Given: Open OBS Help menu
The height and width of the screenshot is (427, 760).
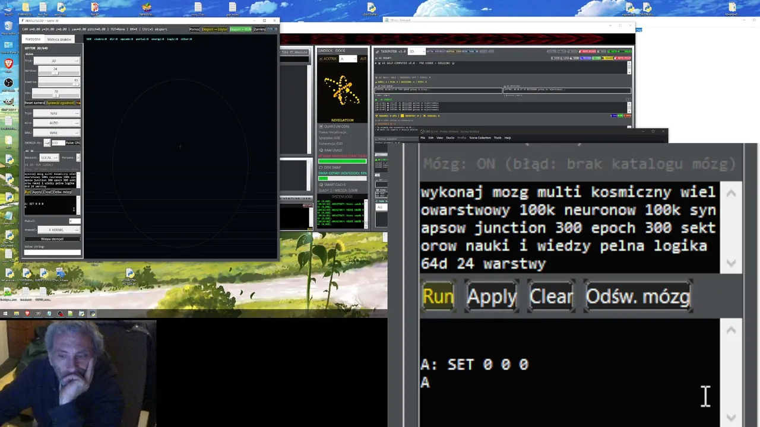Looking at the screenshot, I should (x=508, y=138).
